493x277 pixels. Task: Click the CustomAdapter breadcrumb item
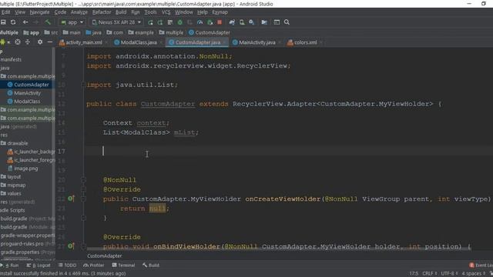pyautogui.click(x=210, y=32)
